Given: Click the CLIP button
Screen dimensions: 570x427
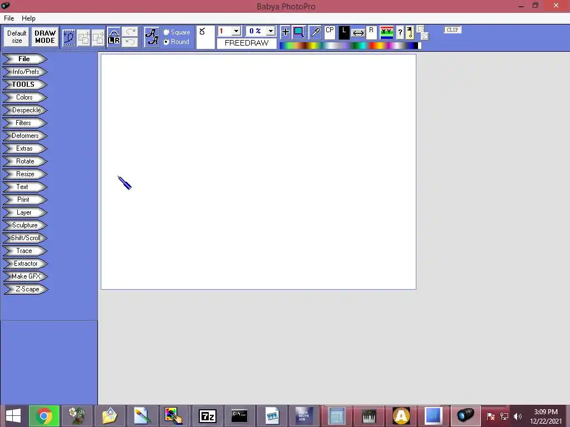Looking at the screenshot, I should [452, 30].
